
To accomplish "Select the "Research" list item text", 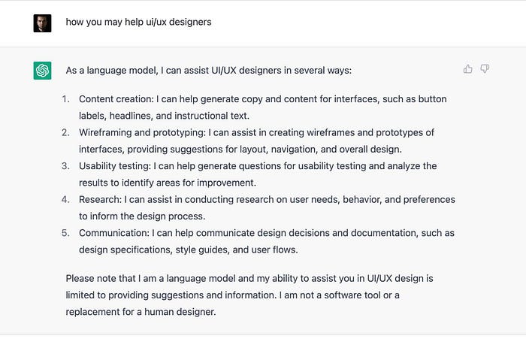I will click(267, 208).
